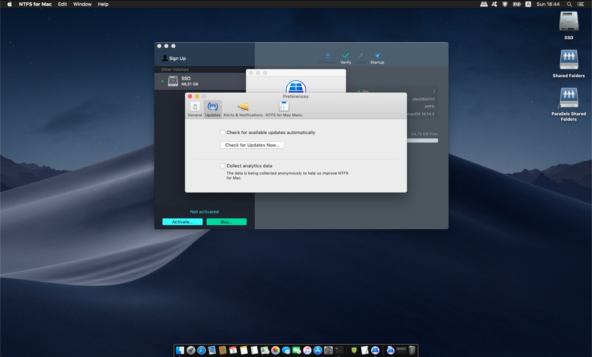Open Spotlight search in menu bar
The height and width of the screenshot is (357, 592).
569,4
